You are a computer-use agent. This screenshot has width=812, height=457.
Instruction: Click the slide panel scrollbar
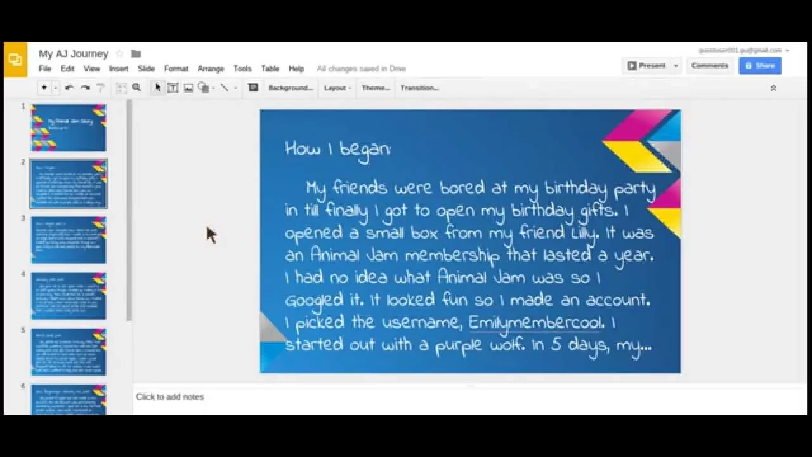pyautogui.click(x=129, y=209)
